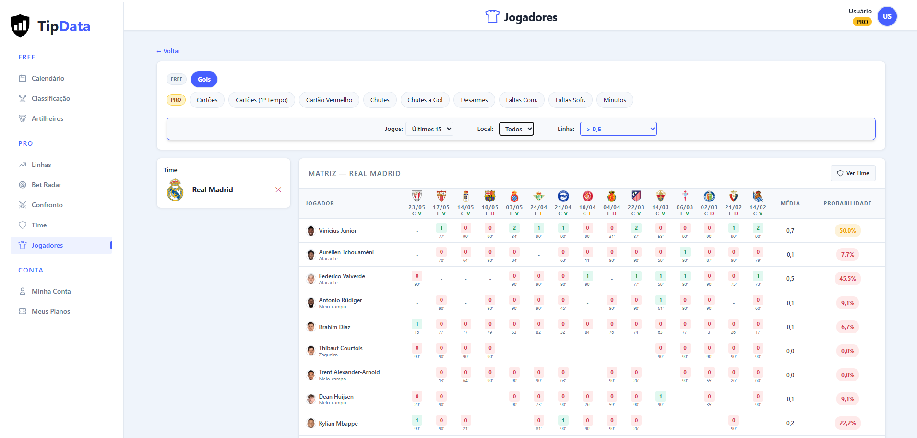917x438 pixels.
Task: Select the Chutes a Gol filter
Action: pos(425,100)
